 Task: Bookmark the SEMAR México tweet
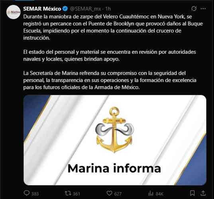(192, 193)
